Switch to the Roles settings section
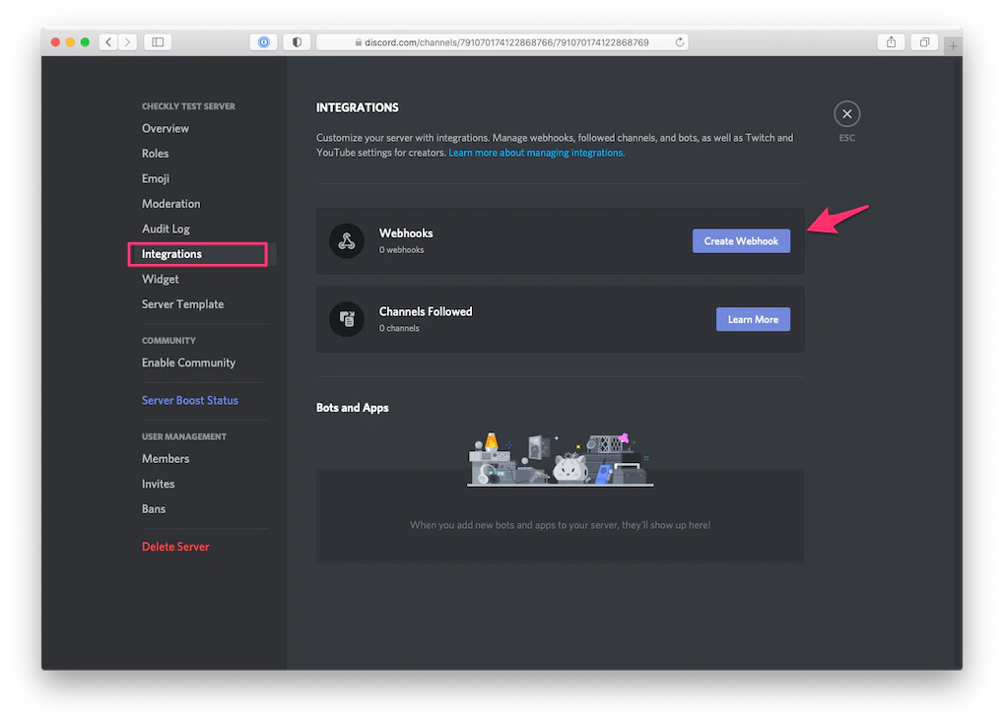Screen dimensions: 1004x725 155,153
